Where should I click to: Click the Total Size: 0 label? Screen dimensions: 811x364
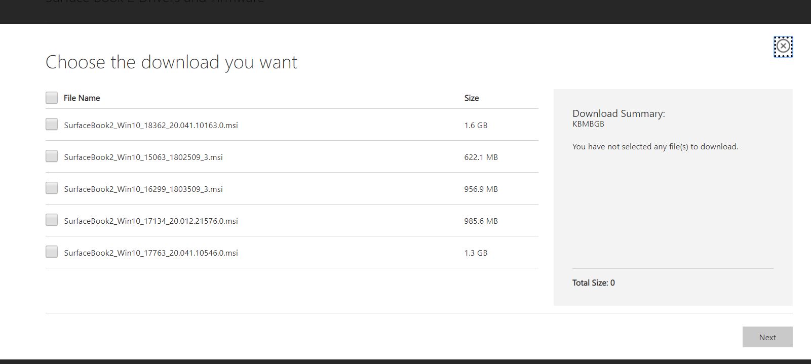pyautogui.click(x=594, y=283)
